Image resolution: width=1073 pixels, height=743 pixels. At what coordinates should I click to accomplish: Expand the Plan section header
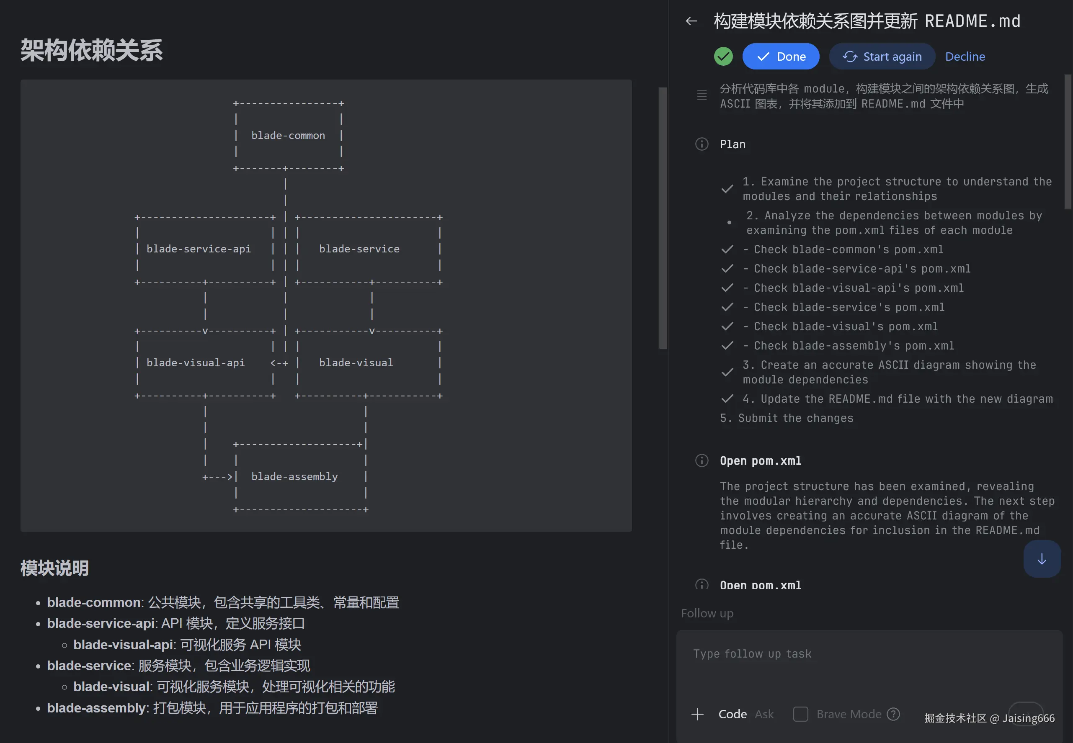tap(733, 144)
